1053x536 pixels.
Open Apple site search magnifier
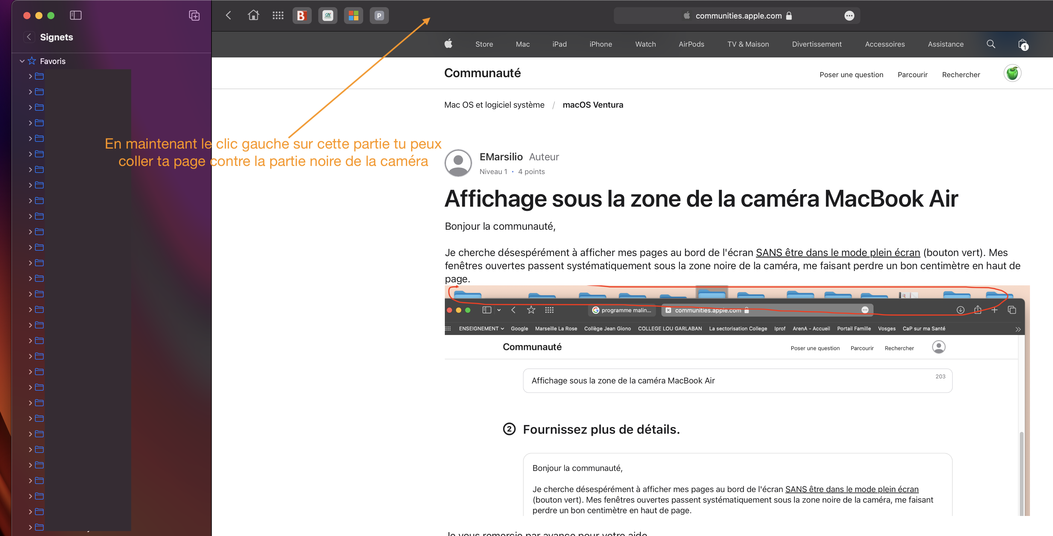[991, 44]
